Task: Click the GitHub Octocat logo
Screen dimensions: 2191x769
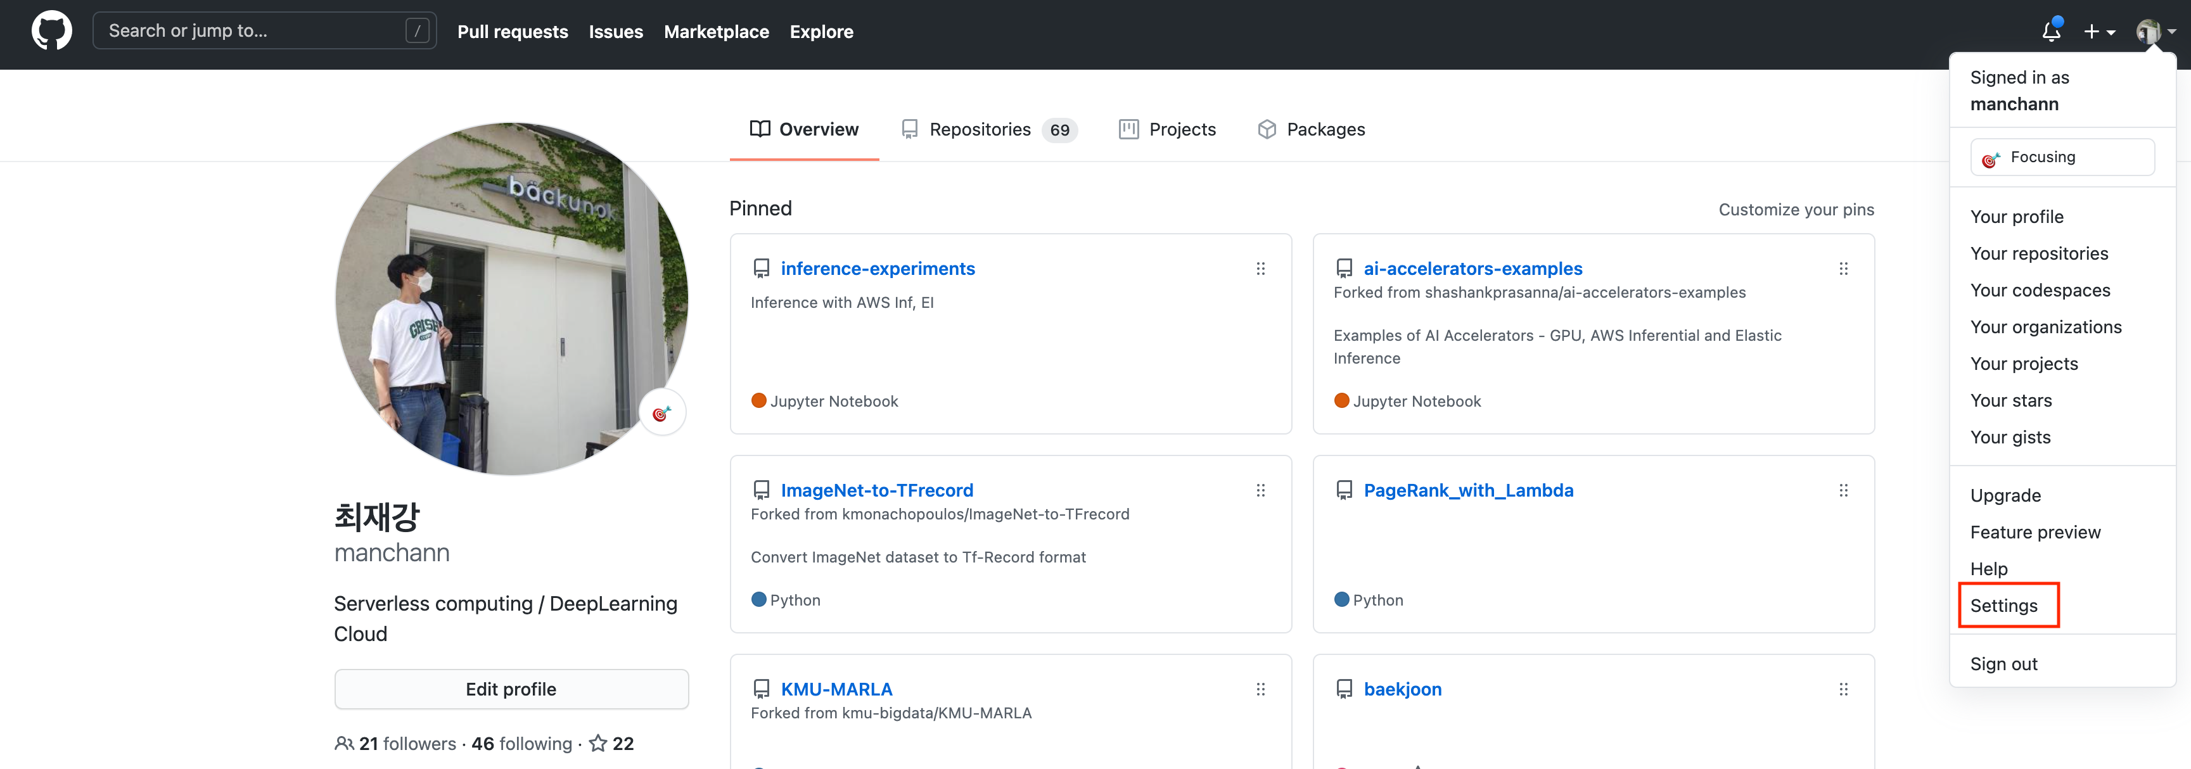Action: [51, 30]
